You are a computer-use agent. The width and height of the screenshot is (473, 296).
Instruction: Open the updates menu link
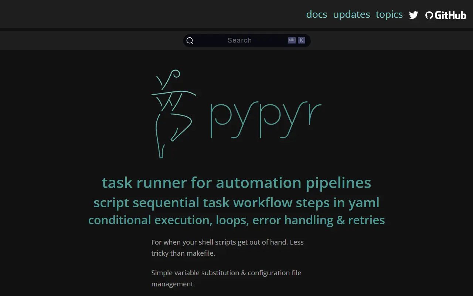[351, 14]
